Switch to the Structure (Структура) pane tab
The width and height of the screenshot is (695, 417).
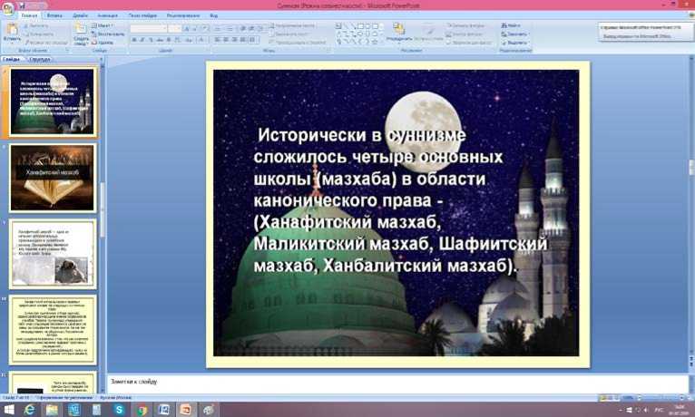(40, 59)
